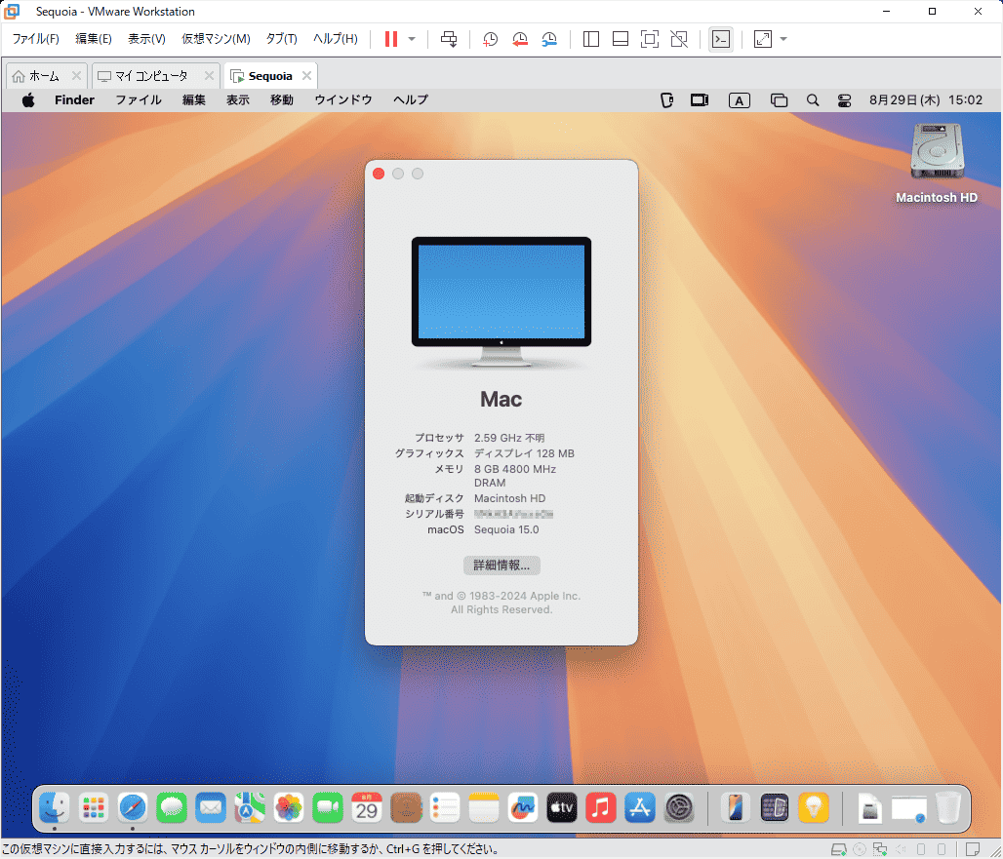This screenshot has width=1003, height=859.
Task: Open the 編集(E) menu in VMware
Action: click(94, 39)
